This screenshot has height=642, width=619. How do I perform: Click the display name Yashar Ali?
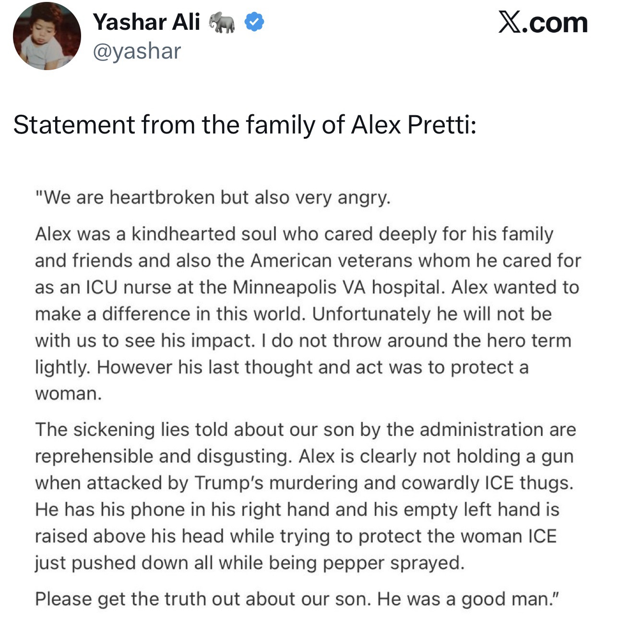tap(146, 22)
